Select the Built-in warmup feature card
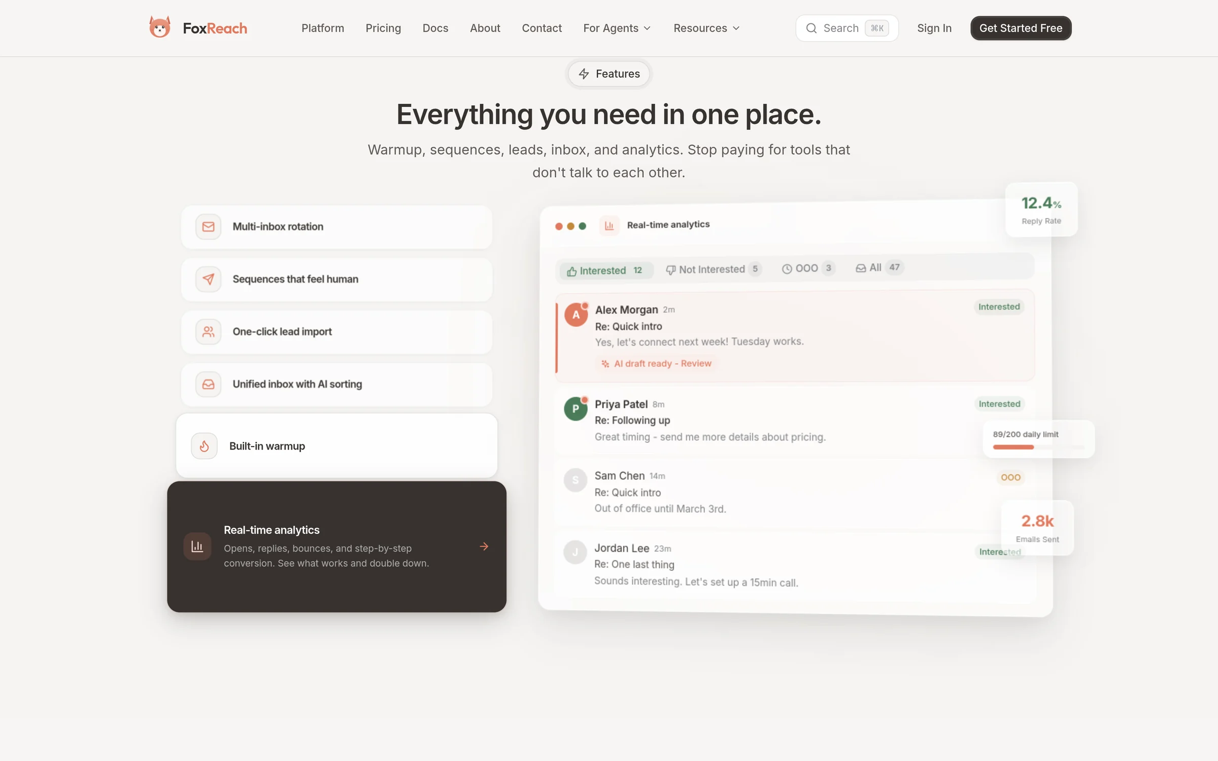 point(336,446)
